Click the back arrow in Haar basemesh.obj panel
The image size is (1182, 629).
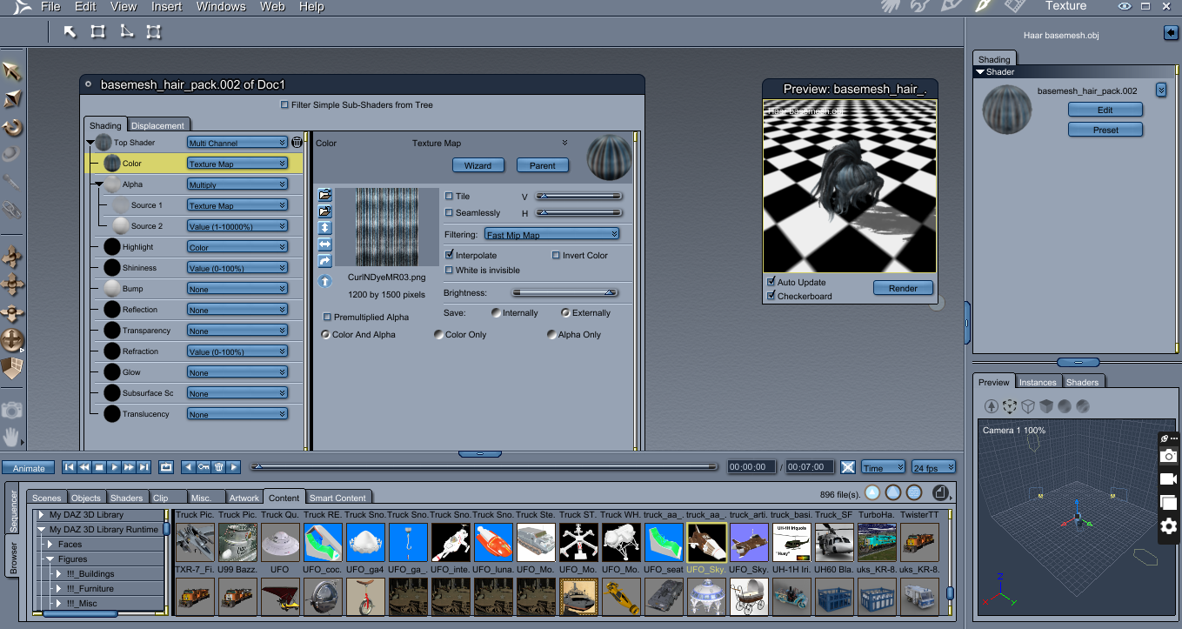(1170, 33)
